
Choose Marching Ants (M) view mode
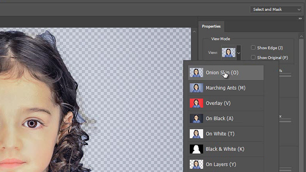[x=226, y=88]
